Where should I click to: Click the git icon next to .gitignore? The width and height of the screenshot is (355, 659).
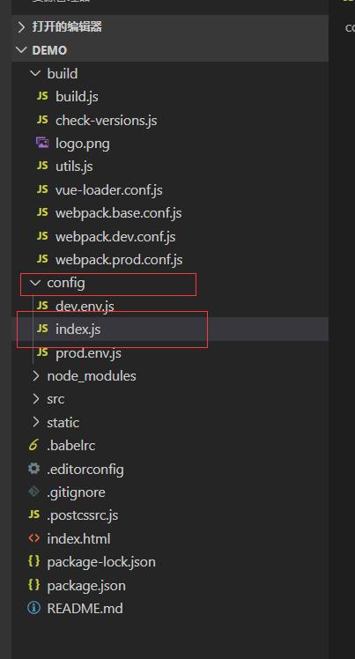click(x=33, y=492)
